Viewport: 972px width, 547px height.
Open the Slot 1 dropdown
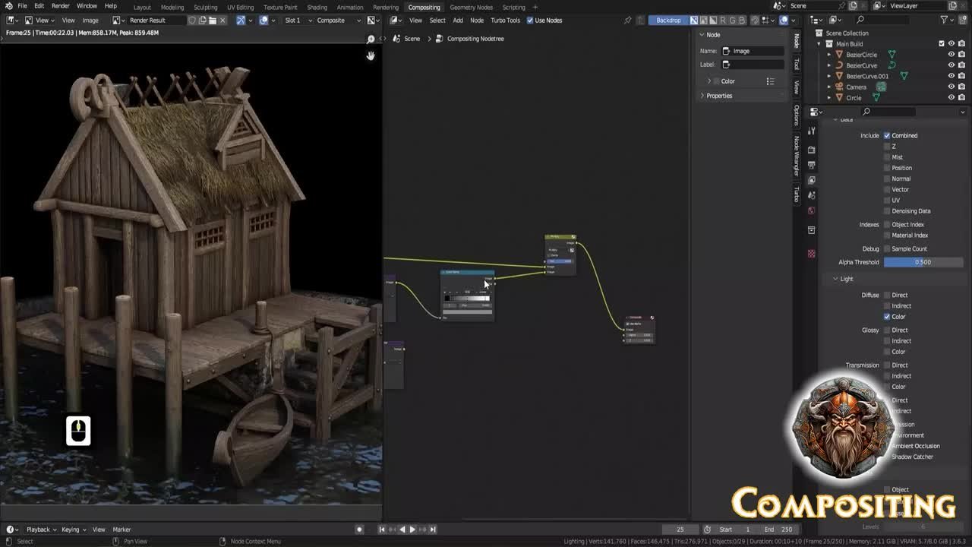[x=297, y=21]
